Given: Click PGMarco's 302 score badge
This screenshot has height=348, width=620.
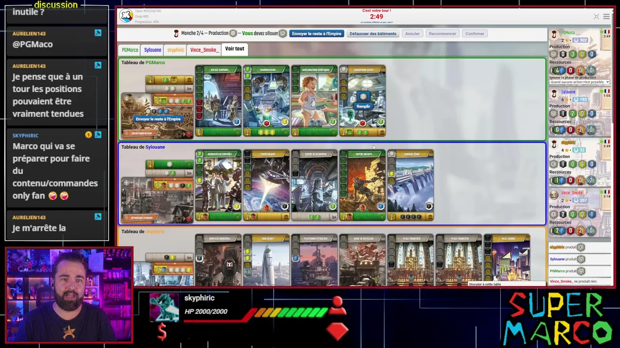Looking at the screenshot, I should click(x=579, y=40).
